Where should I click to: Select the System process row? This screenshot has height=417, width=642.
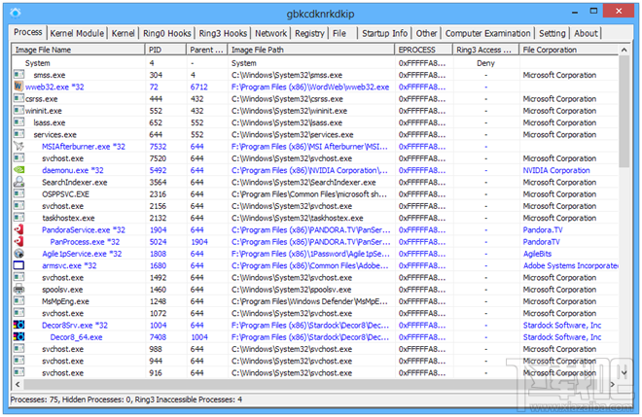coord(315,62)
